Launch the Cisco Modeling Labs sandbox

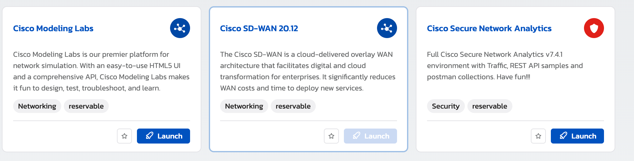pyautogui.click(x=164, y=136)
